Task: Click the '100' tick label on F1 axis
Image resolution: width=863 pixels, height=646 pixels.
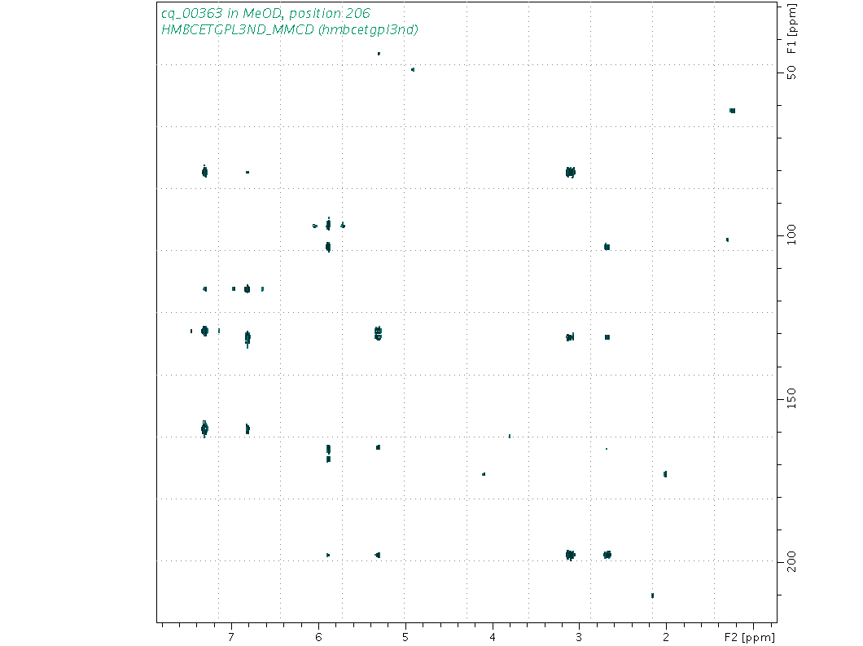Action: 791,234
